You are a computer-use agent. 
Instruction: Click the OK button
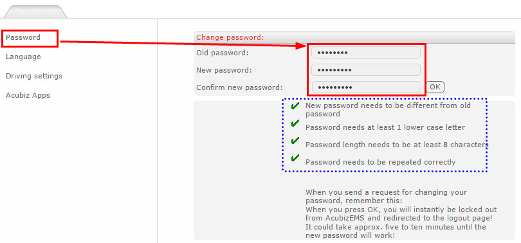point(435,87)
